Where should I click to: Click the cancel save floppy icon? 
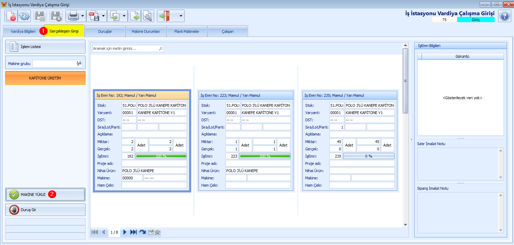click(x=56, y=16)
